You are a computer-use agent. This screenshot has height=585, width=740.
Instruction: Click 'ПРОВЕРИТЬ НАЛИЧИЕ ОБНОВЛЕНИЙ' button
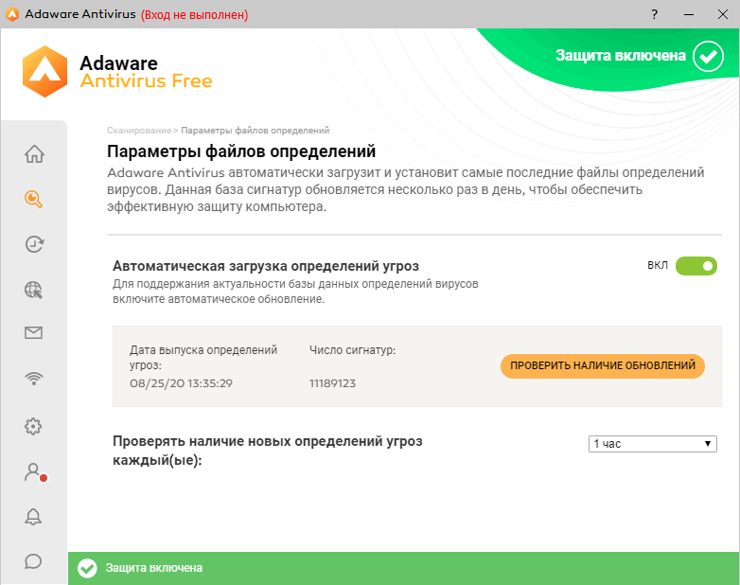point(603,366)
